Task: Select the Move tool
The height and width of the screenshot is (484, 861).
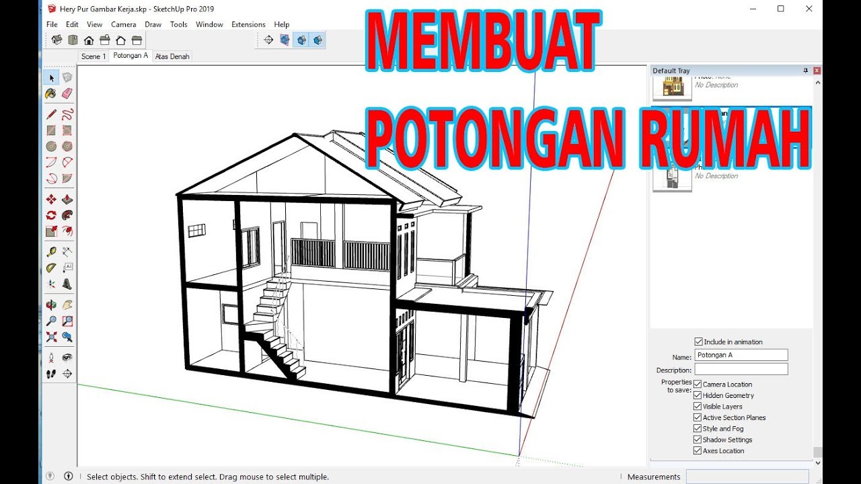Action: point(51,200)
